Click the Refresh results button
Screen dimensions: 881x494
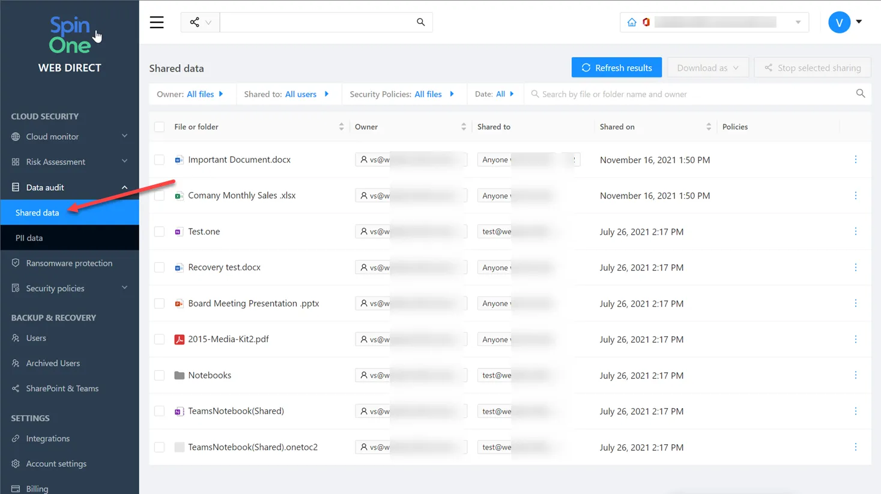(616, 67)
